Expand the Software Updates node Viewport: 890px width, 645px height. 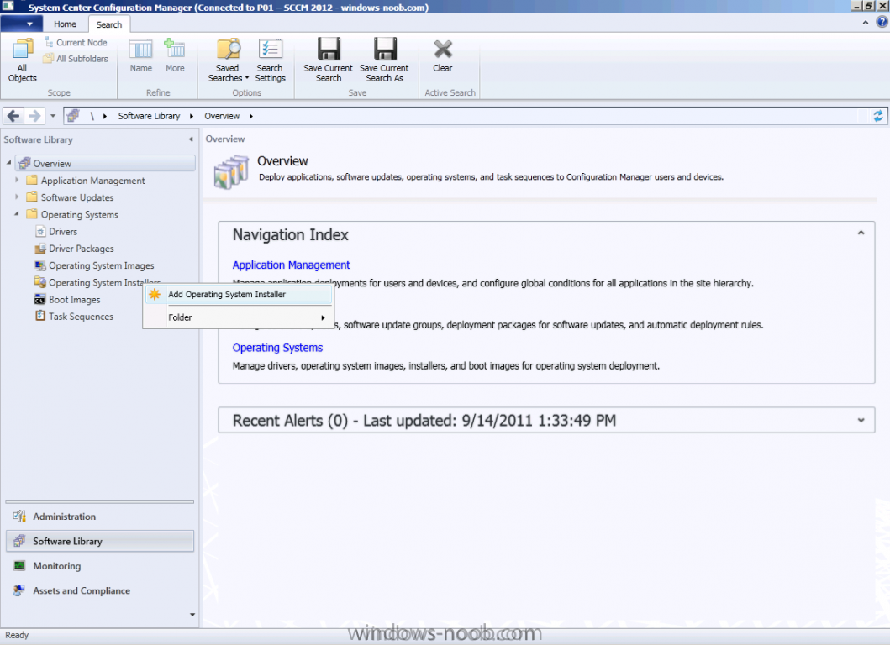pos(17,197)
